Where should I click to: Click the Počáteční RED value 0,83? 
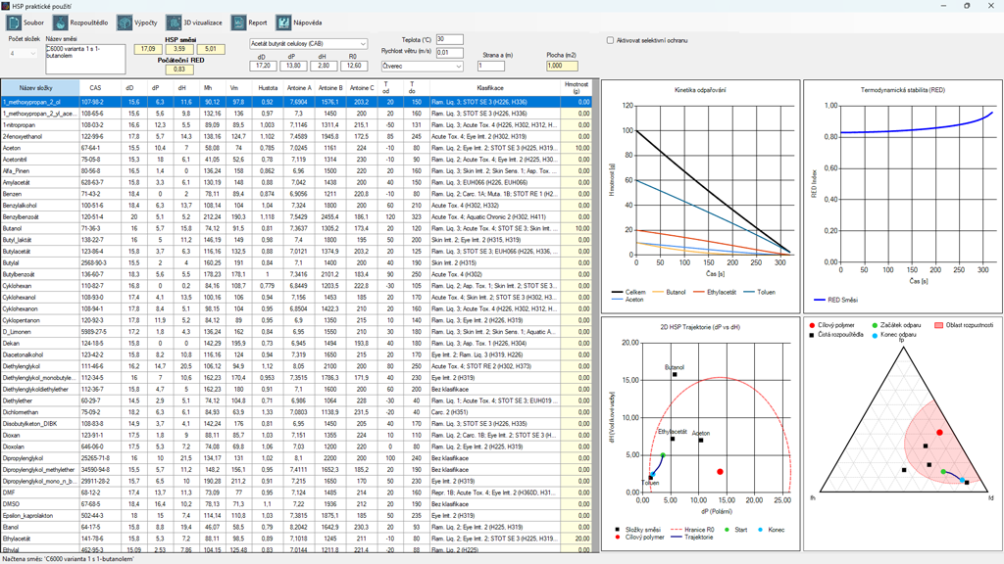tap(179, 70)
